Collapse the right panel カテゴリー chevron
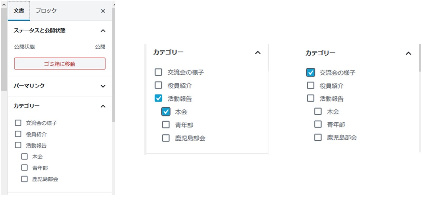Image resolution: width=422 pixels, height=197 pixels. [x=408, y=54]
